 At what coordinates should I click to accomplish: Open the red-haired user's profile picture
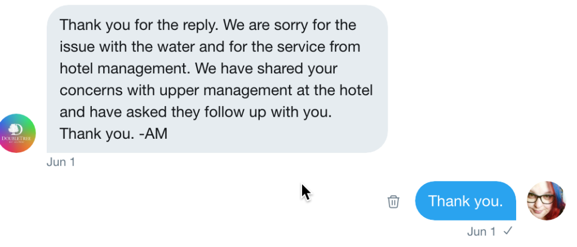546,201
